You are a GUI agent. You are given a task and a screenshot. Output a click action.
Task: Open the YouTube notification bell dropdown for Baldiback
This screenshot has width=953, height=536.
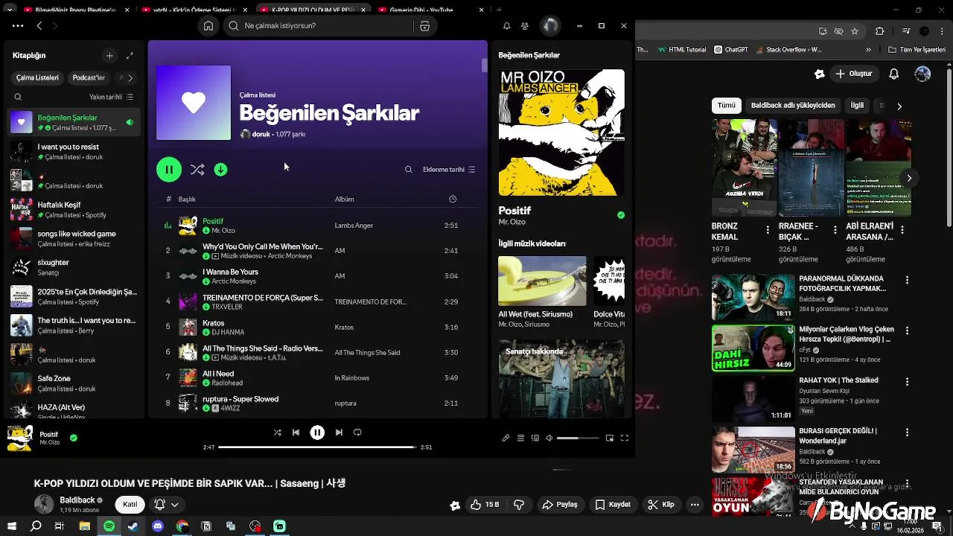[x=166, y=505]
